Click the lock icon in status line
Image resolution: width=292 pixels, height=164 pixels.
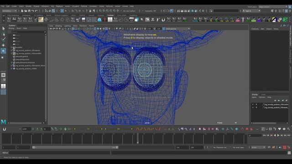pyautogui.click(x=90, y=11)
